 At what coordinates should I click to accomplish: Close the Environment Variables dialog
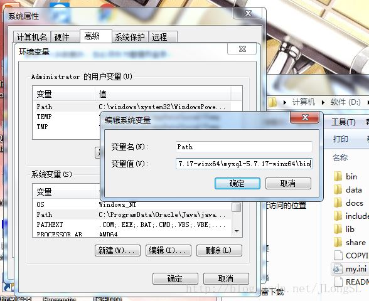point(242,49)
